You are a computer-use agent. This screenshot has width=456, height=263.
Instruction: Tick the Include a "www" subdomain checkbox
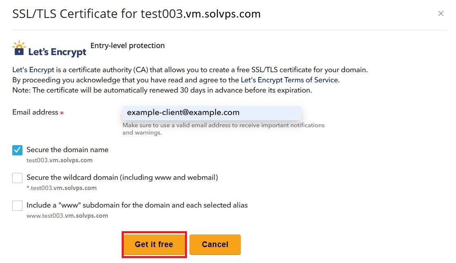(x=18, y=206)
